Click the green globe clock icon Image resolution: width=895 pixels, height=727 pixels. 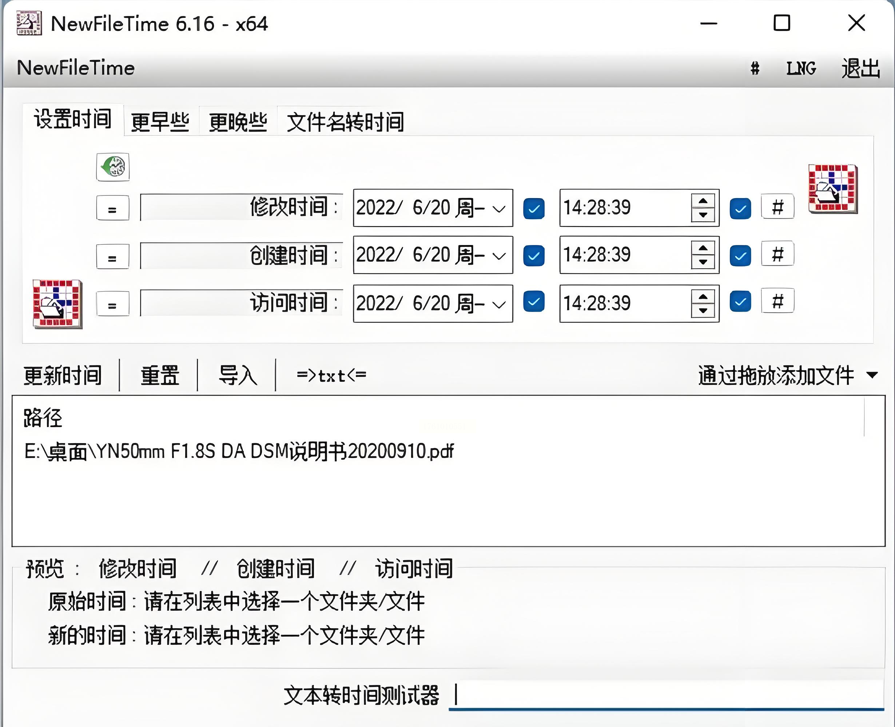(113, 167)
